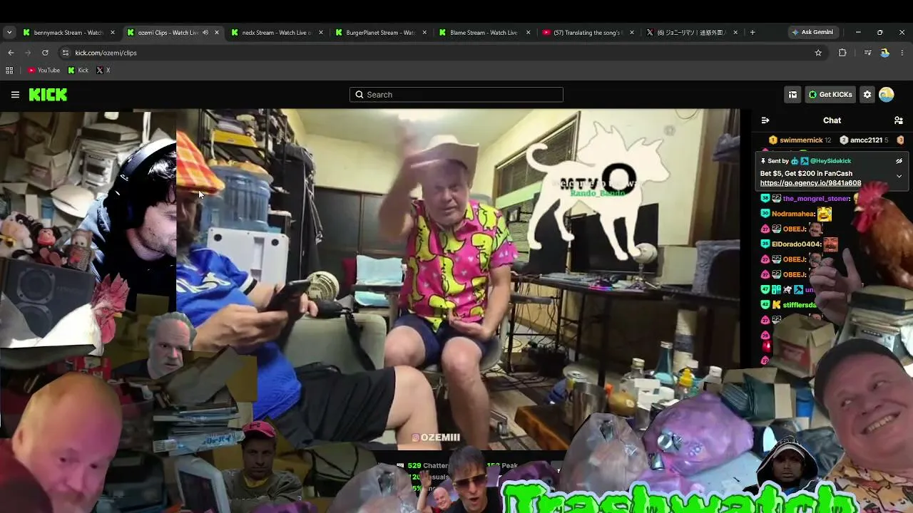Click the Ask Gemini button
Screen dimensions: 913x513
(812, 32)
